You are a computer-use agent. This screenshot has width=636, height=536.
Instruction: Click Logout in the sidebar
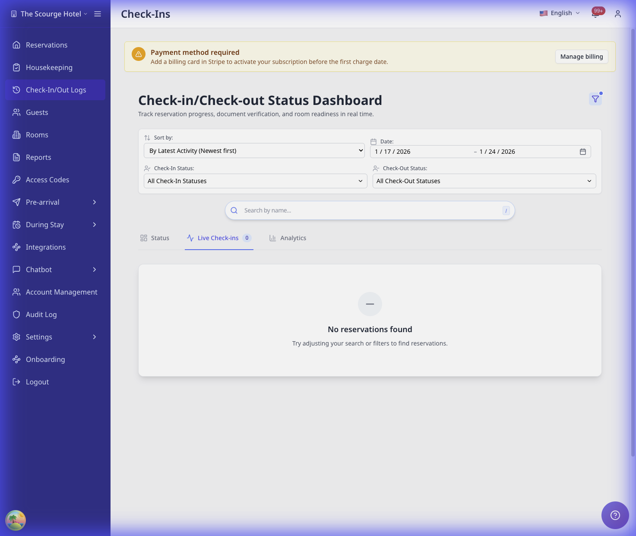[x=37, y=382]
